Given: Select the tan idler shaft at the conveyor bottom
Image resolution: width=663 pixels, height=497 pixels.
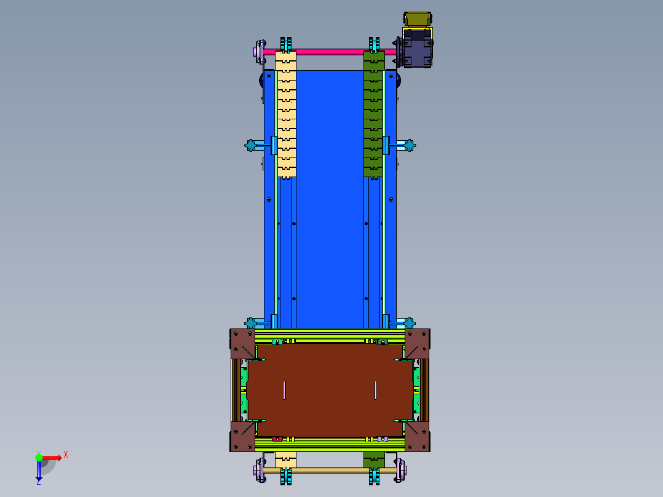Looking at the screenshot, I should coord(330,470).
